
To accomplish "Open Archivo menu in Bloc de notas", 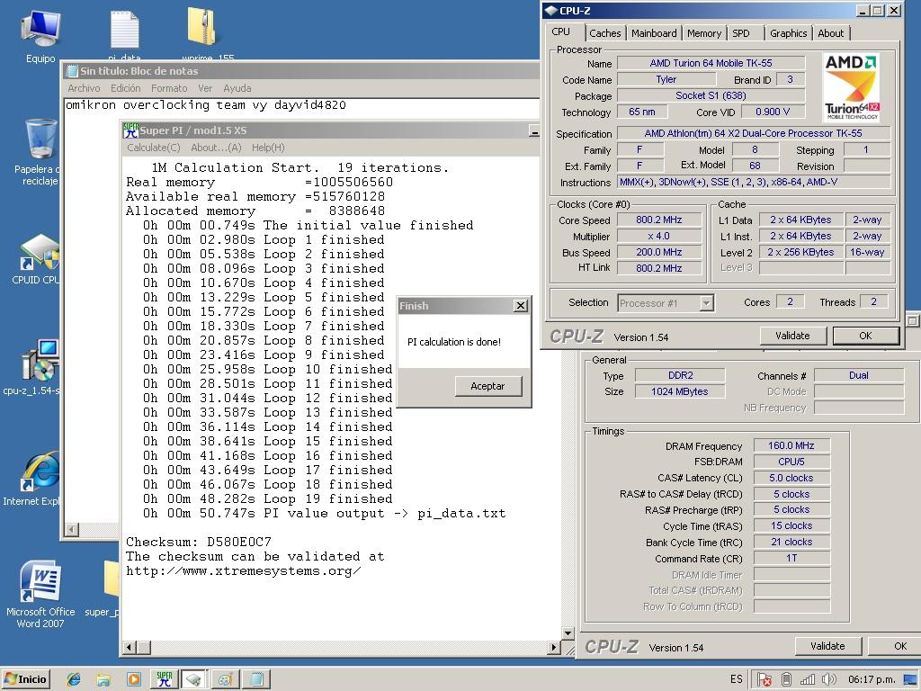I will click(x=84, y=88).
